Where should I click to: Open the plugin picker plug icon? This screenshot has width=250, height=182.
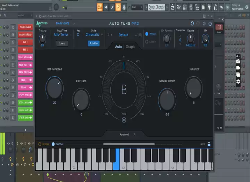(x=209, y=7)
